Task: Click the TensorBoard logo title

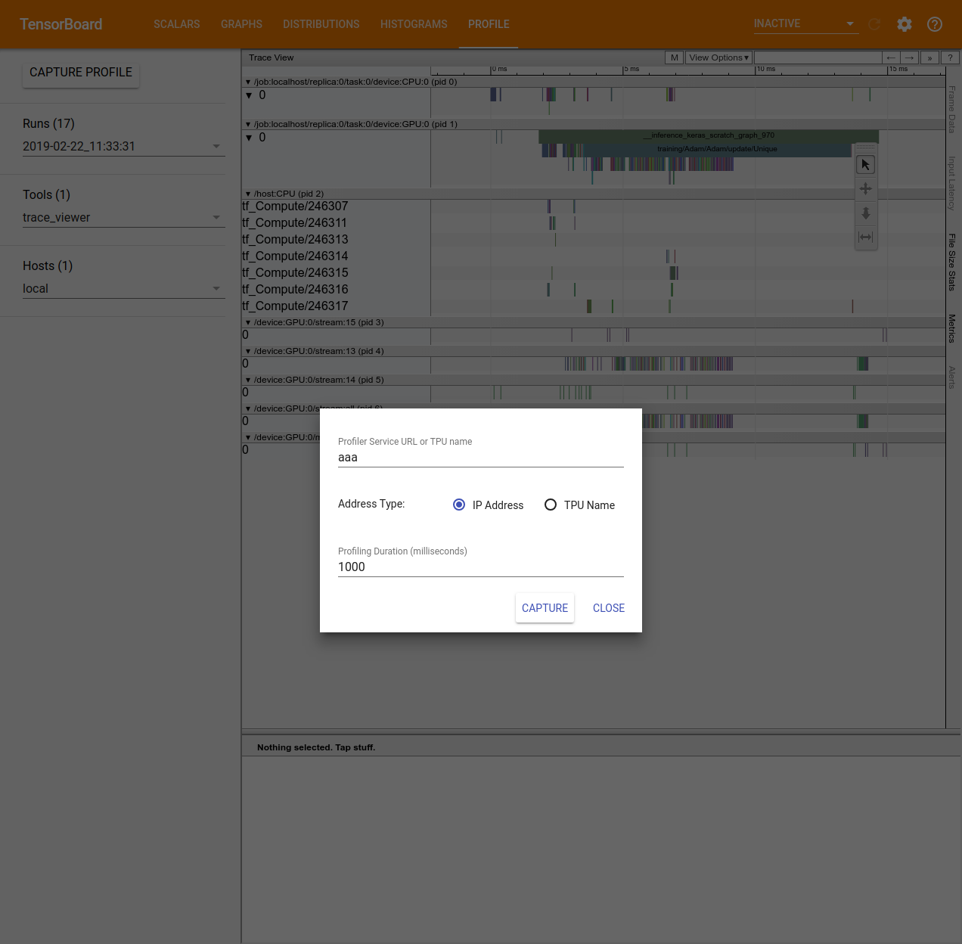Action: pos(61,24)
